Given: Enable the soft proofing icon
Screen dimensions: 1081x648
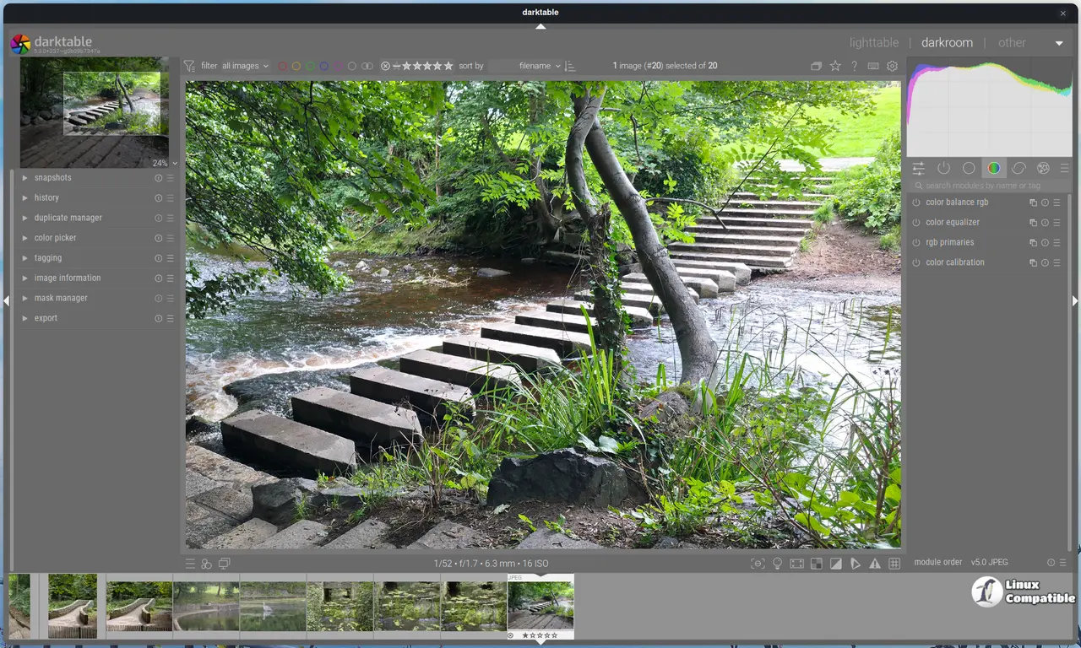Looking at the screenshot, I should coord(856,564).
